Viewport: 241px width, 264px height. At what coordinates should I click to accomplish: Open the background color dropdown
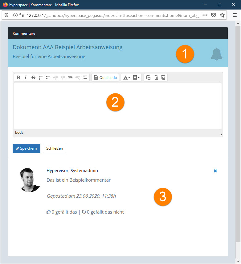click(136, 78)
